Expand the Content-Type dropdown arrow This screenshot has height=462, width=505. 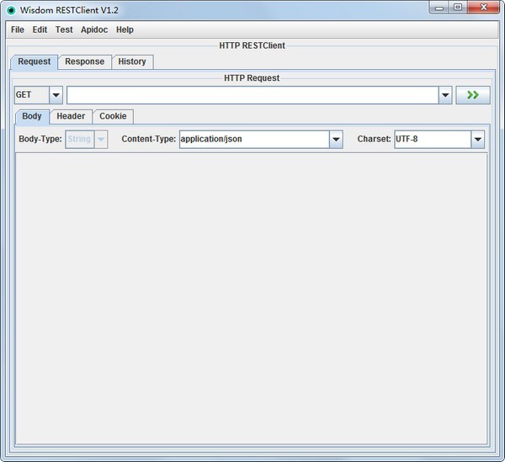(336, 139)
